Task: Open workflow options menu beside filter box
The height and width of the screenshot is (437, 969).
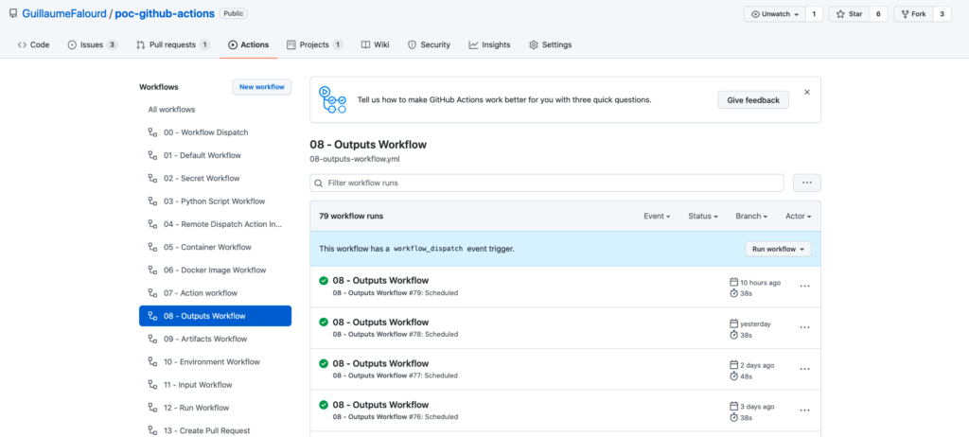Action: click(806, 183)
